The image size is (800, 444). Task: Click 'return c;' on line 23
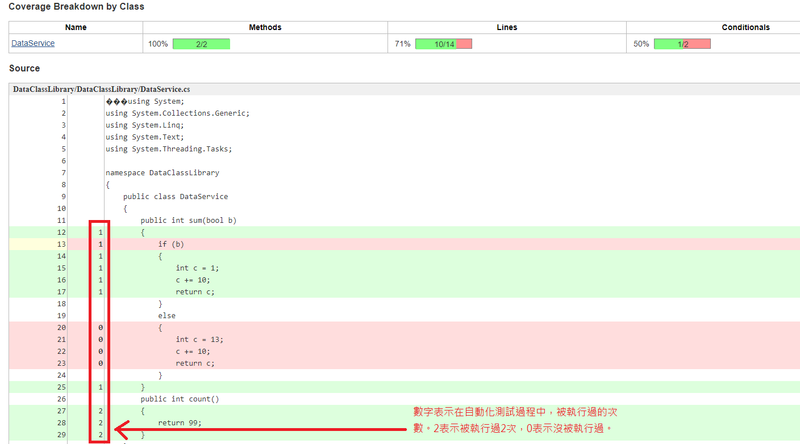click(195, 363)
